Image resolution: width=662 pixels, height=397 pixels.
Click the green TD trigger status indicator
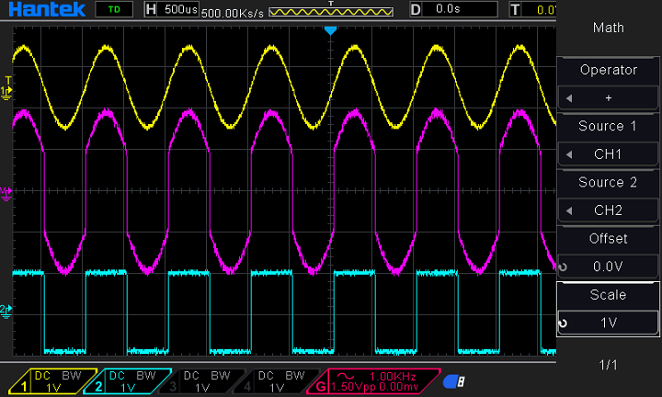[113, 9]
